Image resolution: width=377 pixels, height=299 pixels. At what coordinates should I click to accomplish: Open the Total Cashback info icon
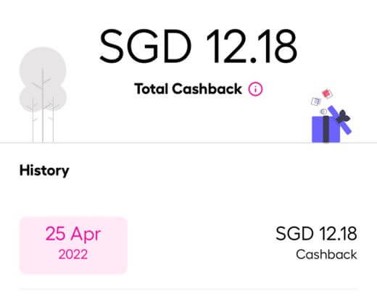click(x=255, y=89)
